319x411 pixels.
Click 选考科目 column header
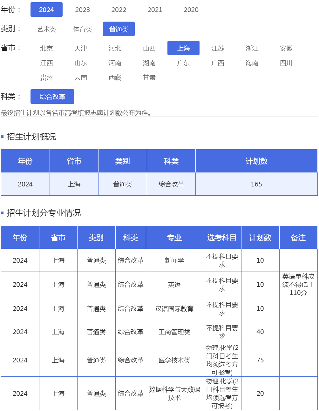222,237
